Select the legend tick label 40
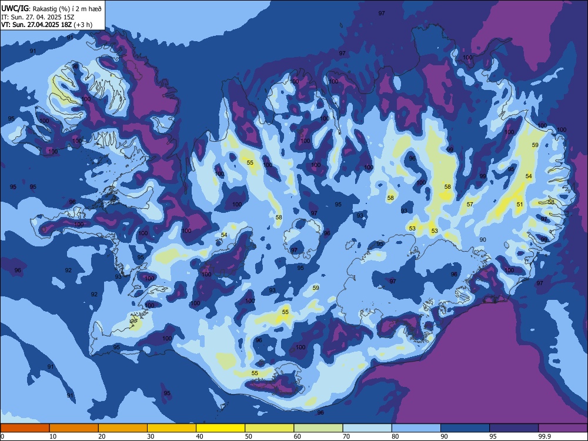Image resolution: width=588 pixels, height=441 pixels. tap(200, 436)
